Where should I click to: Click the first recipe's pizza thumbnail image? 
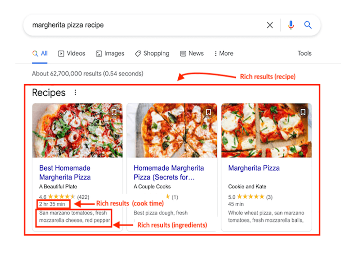[x=77, y=131]
